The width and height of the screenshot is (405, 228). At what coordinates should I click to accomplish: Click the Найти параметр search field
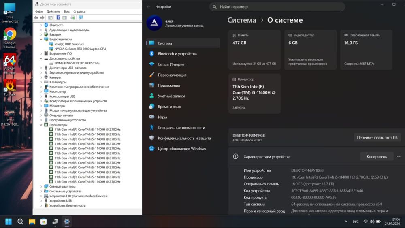277,7
